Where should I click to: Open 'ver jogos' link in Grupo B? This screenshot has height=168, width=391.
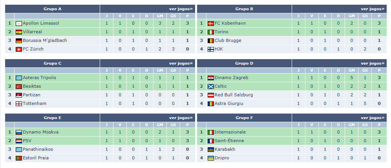click(373, 9)
